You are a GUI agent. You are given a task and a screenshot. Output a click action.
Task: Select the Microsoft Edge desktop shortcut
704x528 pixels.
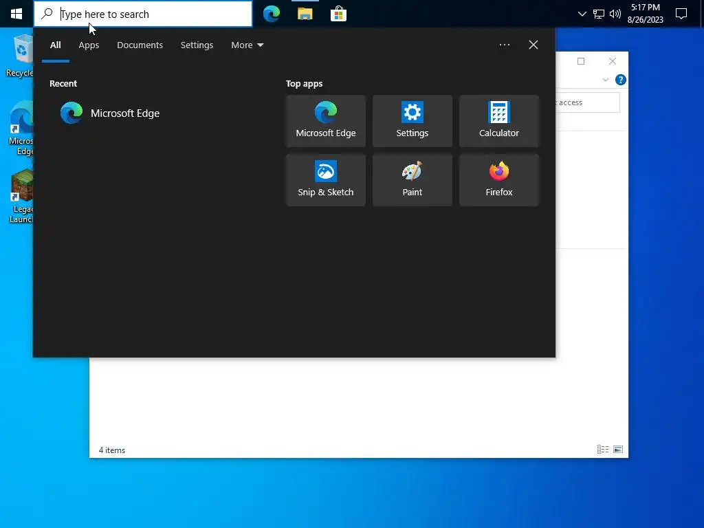pos(21,129)
